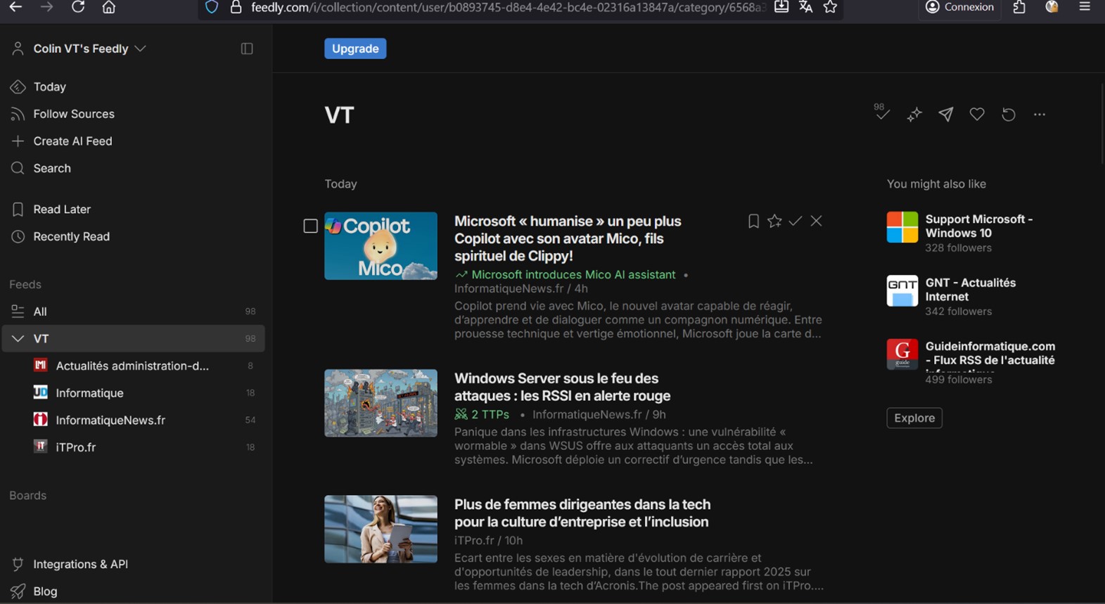
Task: Click the Connexion account button
Action: click(960, 7)
